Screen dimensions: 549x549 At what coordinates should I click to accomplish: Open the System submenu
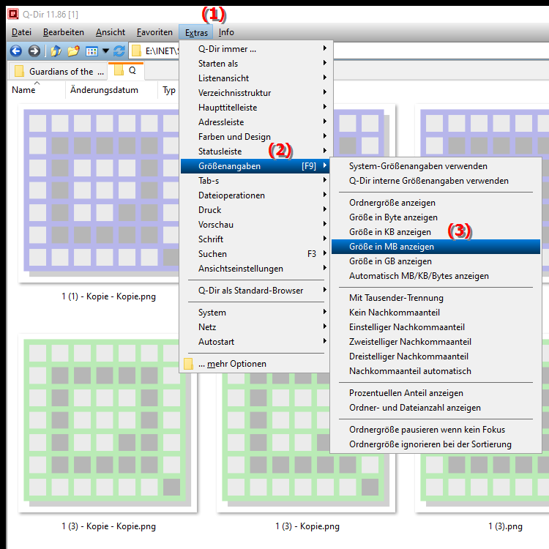pos(255,313)
